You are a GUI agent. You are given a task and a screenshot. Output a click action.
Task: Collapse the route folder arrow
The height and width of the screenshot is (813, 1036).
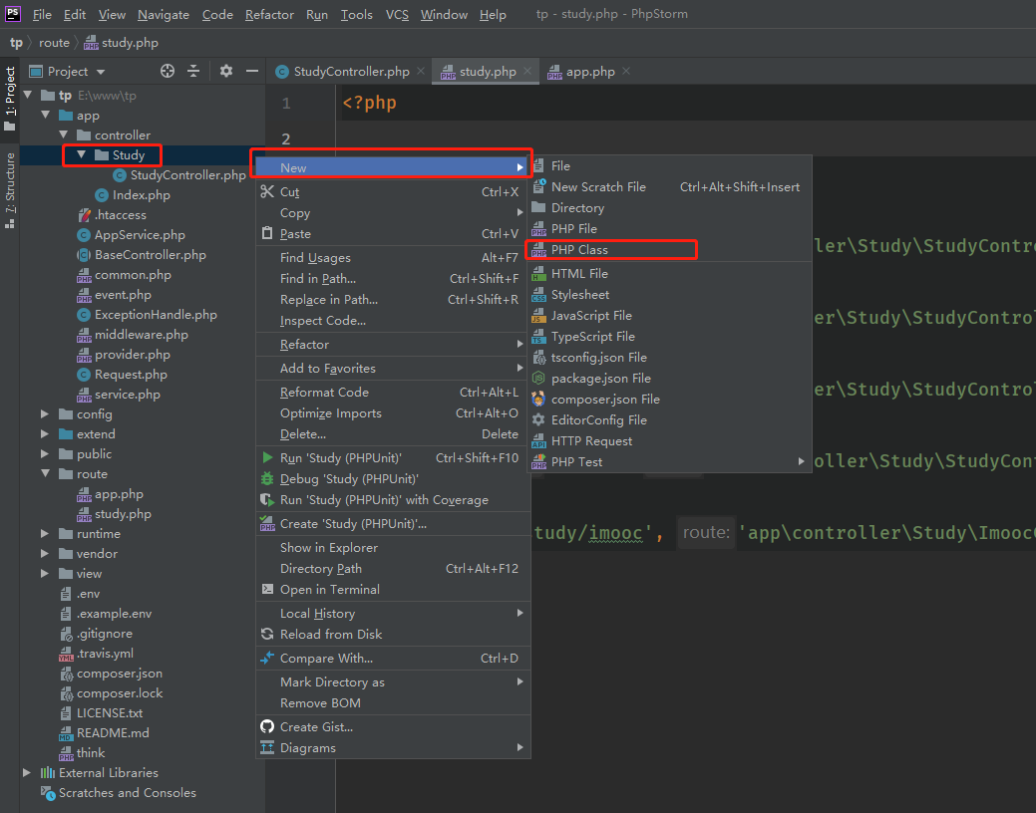(x=46, y=473)
